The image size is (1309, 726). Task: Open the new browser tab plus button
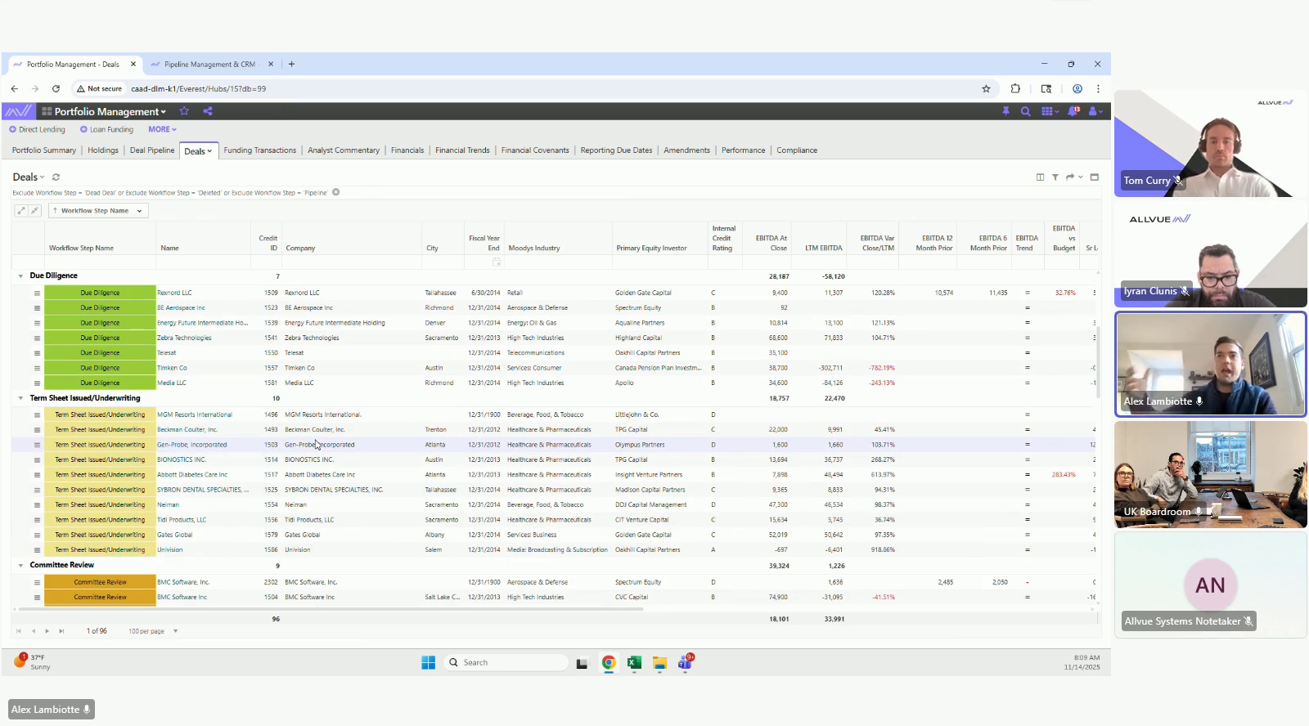coord(291,64)
